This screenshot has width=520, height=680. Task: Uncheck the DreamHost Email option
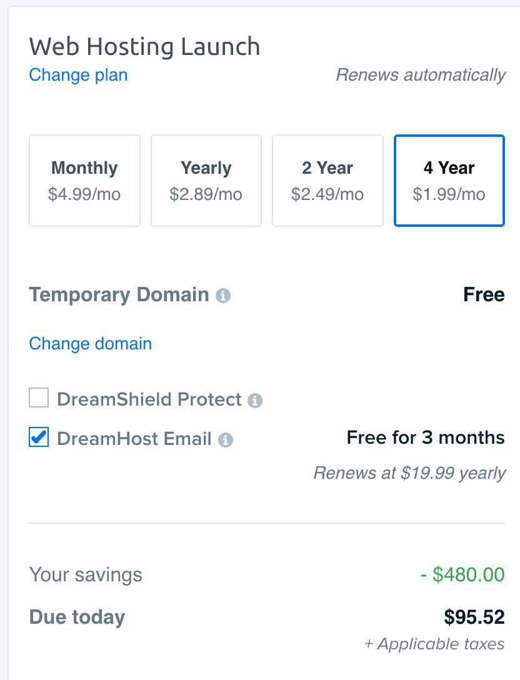click(x=38, y=437)
